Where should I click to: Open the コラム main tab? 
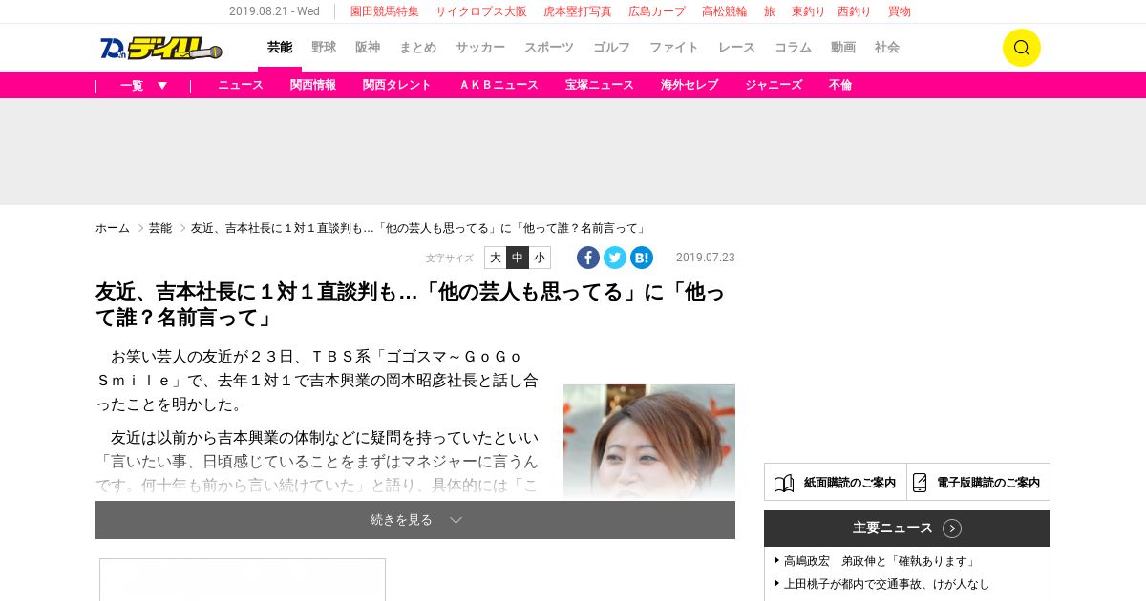coord(793,48)
